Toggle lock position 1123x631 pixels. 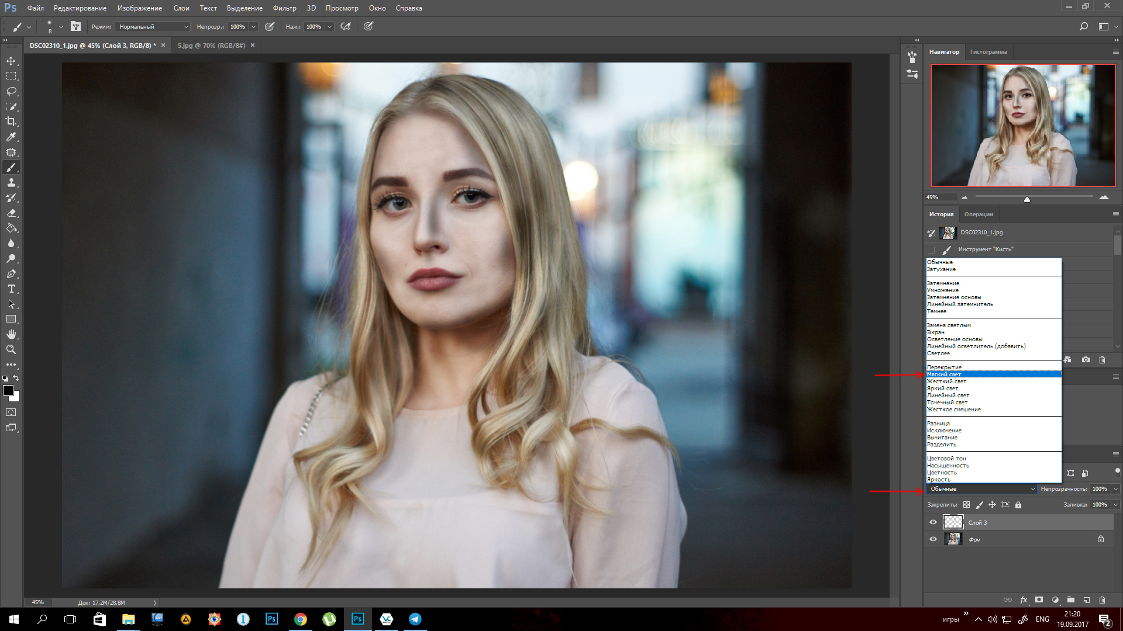click(992, 505)
